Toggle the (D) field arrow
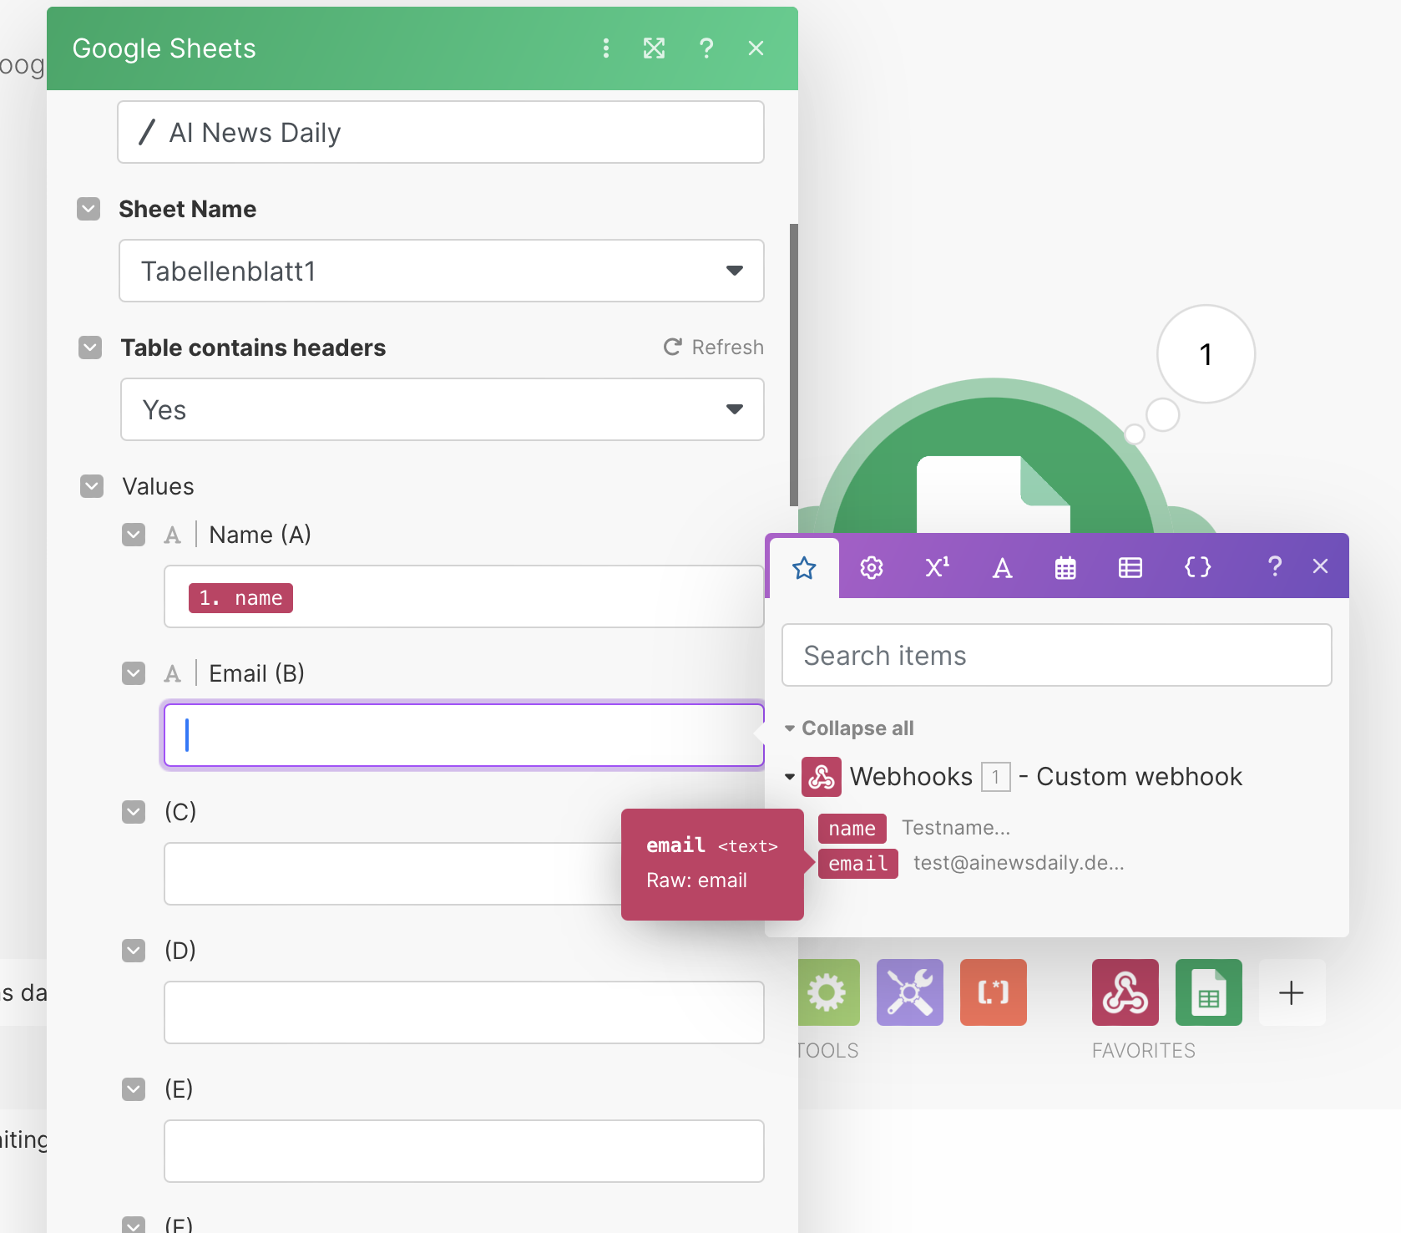Screen dimensions: 1401x1233 (134, 951)
